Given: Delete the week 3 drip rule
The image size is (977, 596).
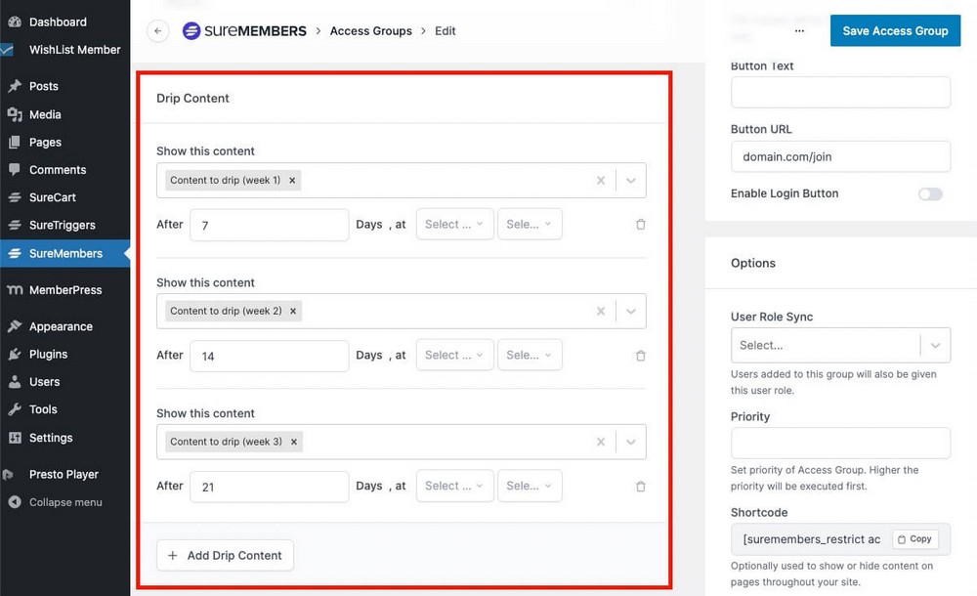Looking at the screenshot, I should [x=640, y=487].
